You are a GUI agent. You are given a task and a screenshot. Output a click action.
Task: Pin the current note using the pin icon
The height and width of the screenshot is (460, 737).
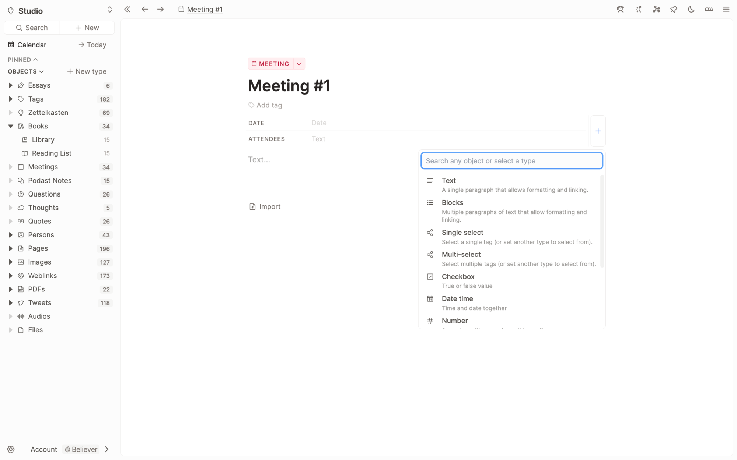pyautogui.click(x=674, y=9)
